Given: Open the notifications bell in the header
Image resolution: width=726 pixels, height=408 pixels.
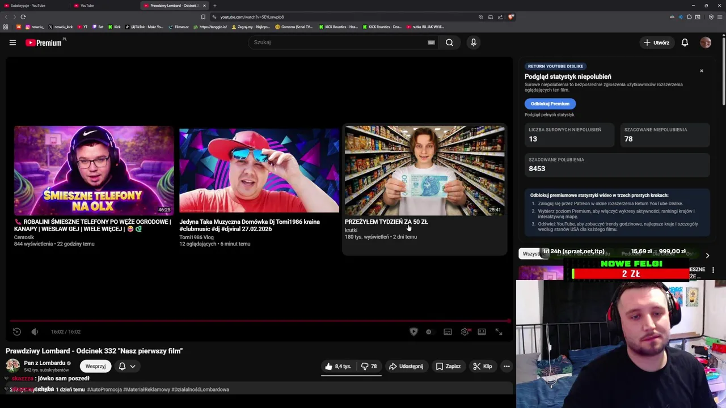Looking at the screenshot, I should [685, 42].
